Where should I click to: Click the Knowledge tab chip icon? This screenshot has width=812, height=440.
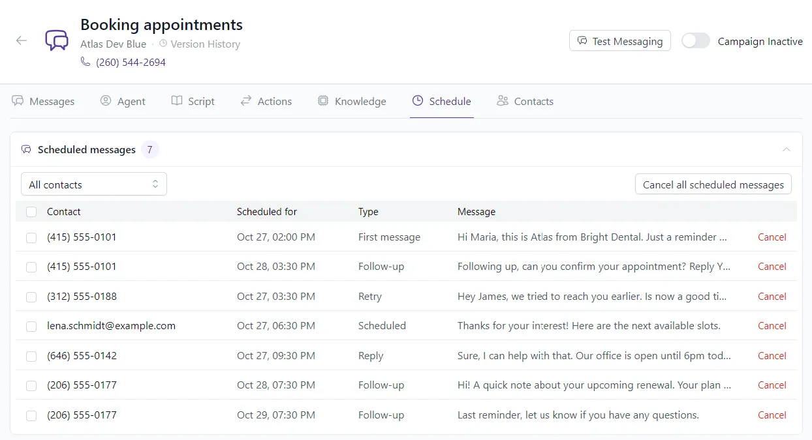323,101
